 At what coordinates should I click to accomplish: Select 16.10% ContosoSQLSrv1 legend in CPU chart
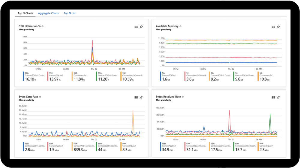[x=34, y=76]
